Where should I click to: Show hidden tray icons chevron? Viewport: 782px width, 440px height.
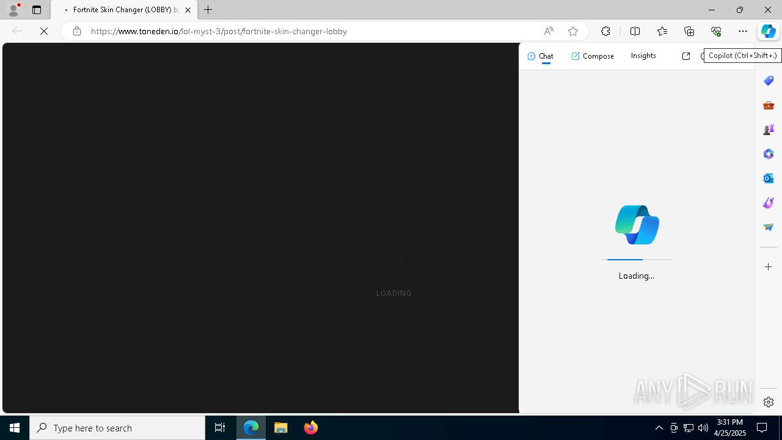(659, 428)
